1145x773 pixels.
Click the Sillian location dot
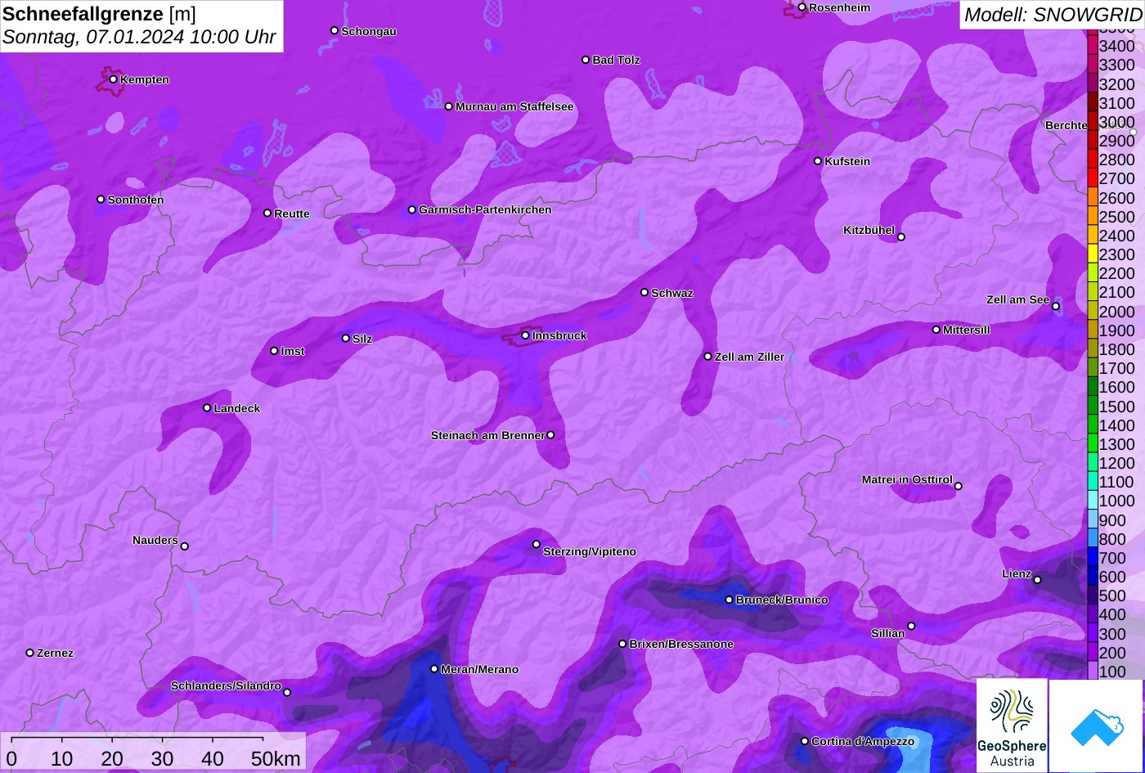(911, 627)
